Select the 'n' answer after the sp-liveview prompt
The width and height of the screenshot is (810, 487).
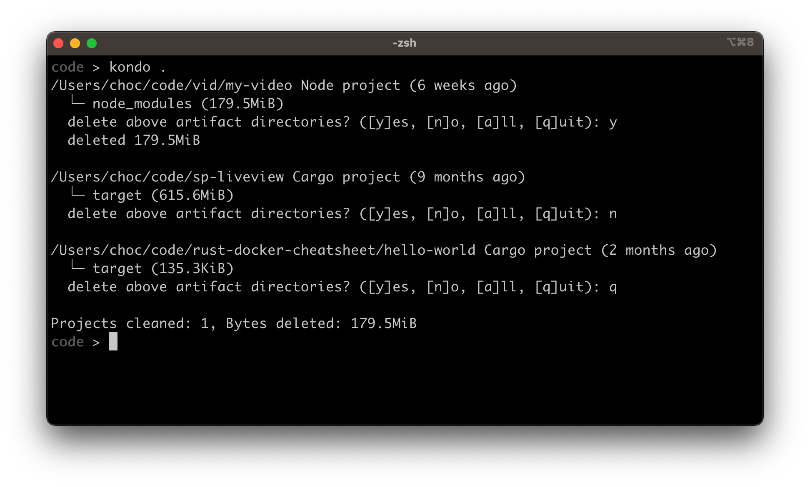(614, 213)
